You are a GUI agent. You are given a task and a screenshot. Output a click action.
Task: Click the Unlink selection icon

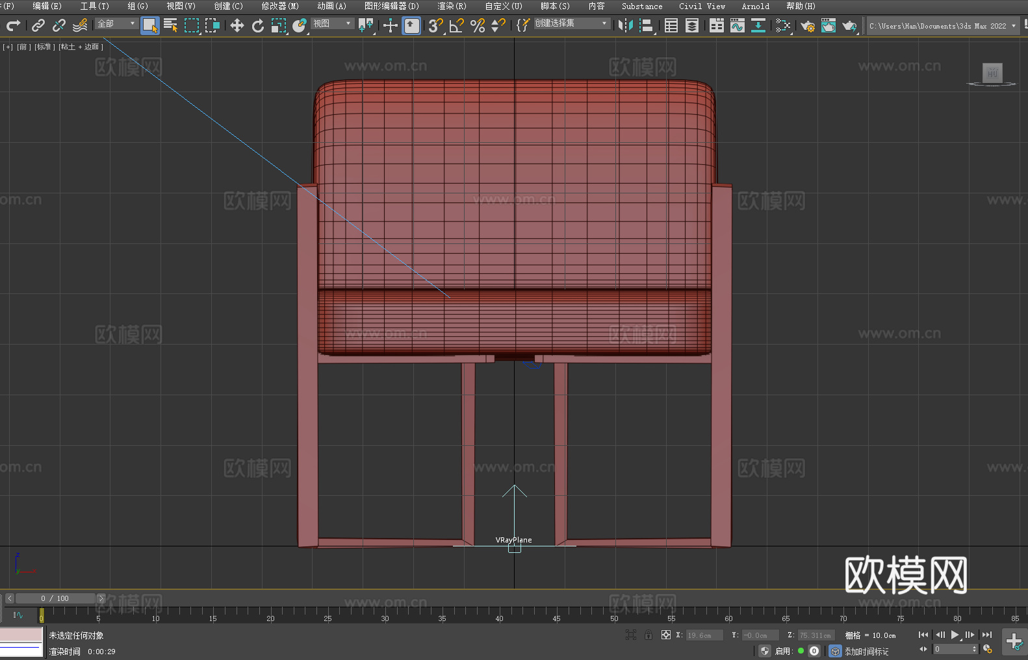pos(59,25)
